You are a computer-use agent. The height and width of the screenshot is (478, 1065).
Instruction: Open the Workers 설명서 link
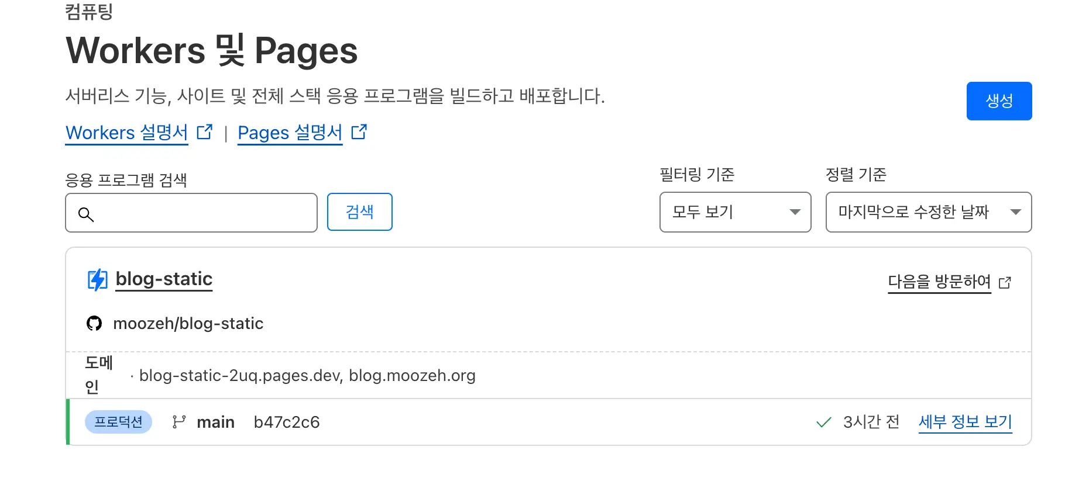(x=126, y=133)
